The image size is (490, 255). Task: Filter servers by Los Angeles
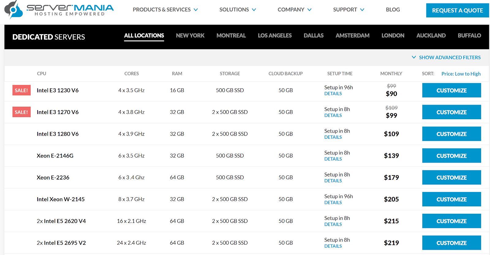point(275,36)
